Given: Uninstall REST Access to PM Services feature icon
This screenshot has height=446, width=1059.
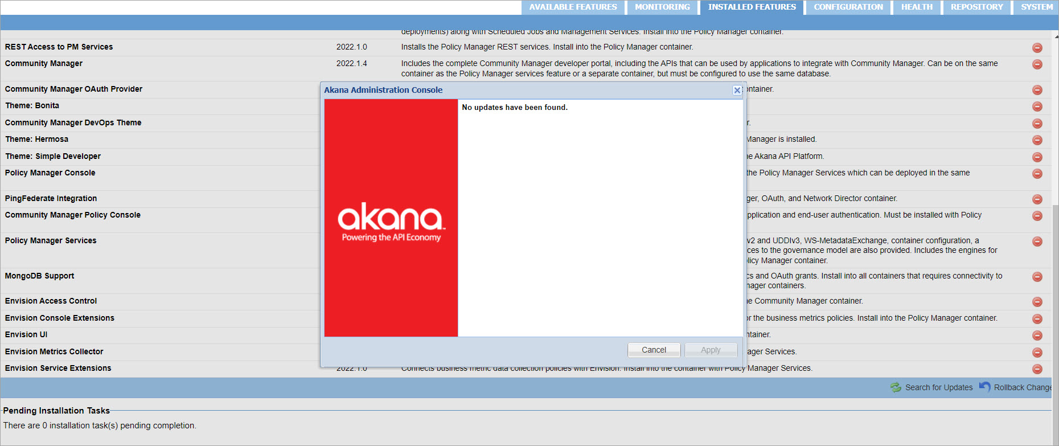Looking at the screenshot, I should click(1037, 48).
